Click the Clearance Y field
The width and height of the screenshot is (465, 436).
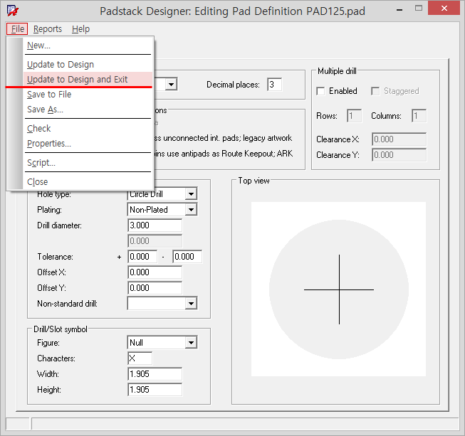click(x=399, y=155)
